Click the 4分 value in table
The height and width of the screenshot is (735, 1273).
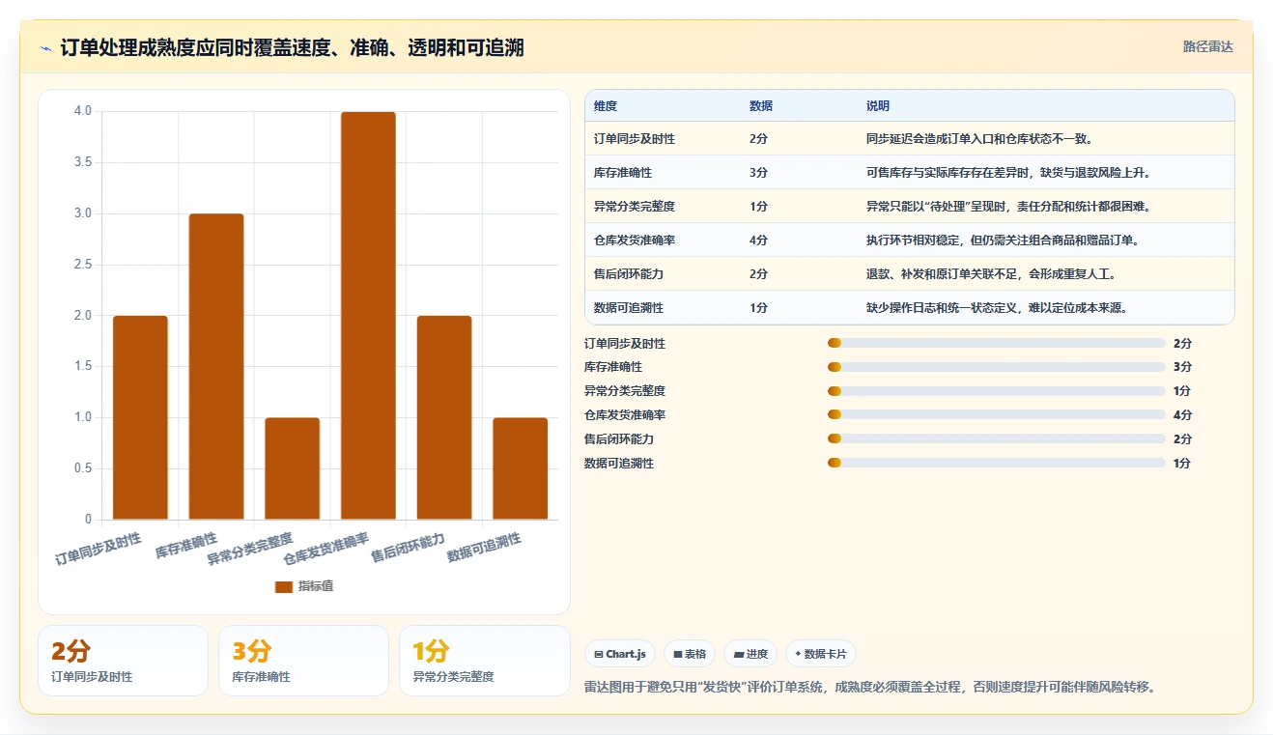point(758,240)
